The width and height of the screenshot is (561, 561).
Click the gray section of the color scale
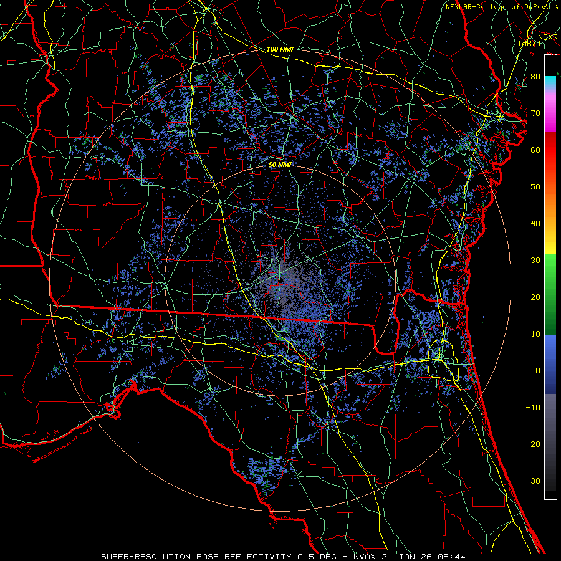point(550,442)
